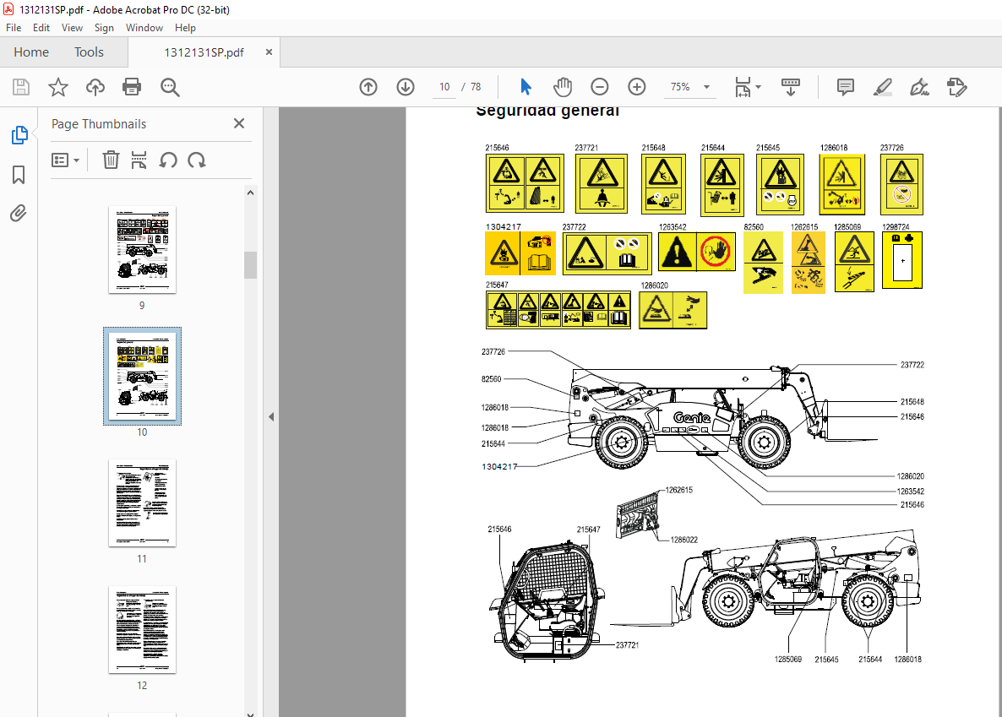
Task: Open the Help menu
Action: (x=185, y=28)
